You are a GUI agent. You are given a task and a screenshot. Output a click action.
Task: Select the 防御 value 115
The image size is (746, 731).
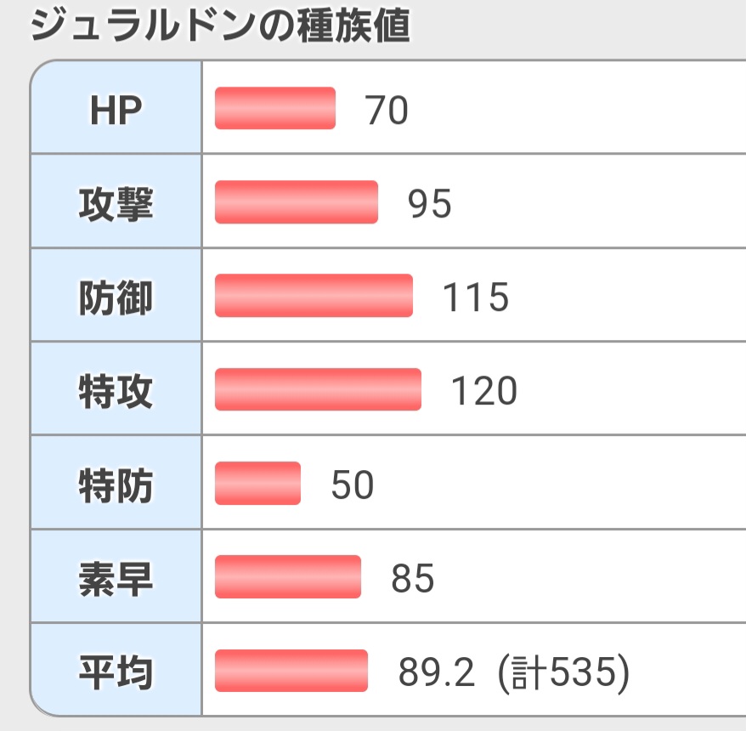tap(476, 298)
